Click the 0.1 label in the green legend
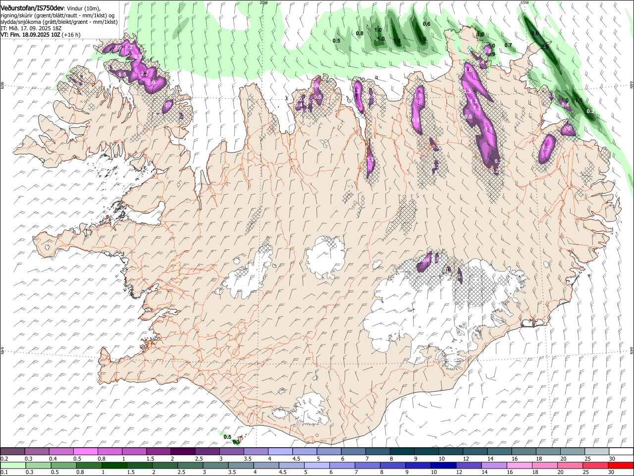Screen dimensions: 634x476 tap(4, 472)
